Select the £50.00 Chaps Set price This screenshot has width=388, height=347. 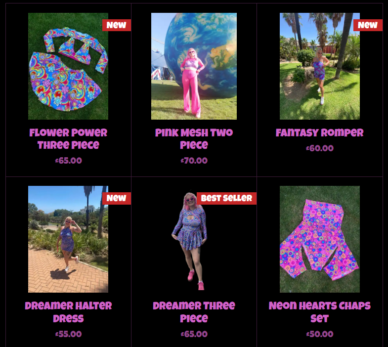coord(320,334)
